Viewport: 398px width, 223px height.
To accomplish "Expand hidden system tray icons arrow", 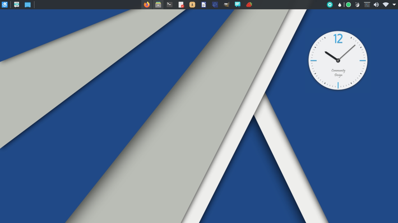I will click(x=394, y=5).
